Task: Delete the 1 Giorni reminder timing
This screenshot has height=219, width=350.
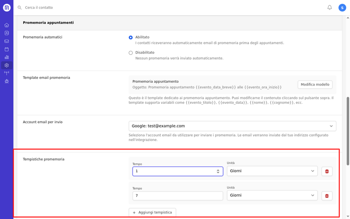Action: (x=327, y=171)
